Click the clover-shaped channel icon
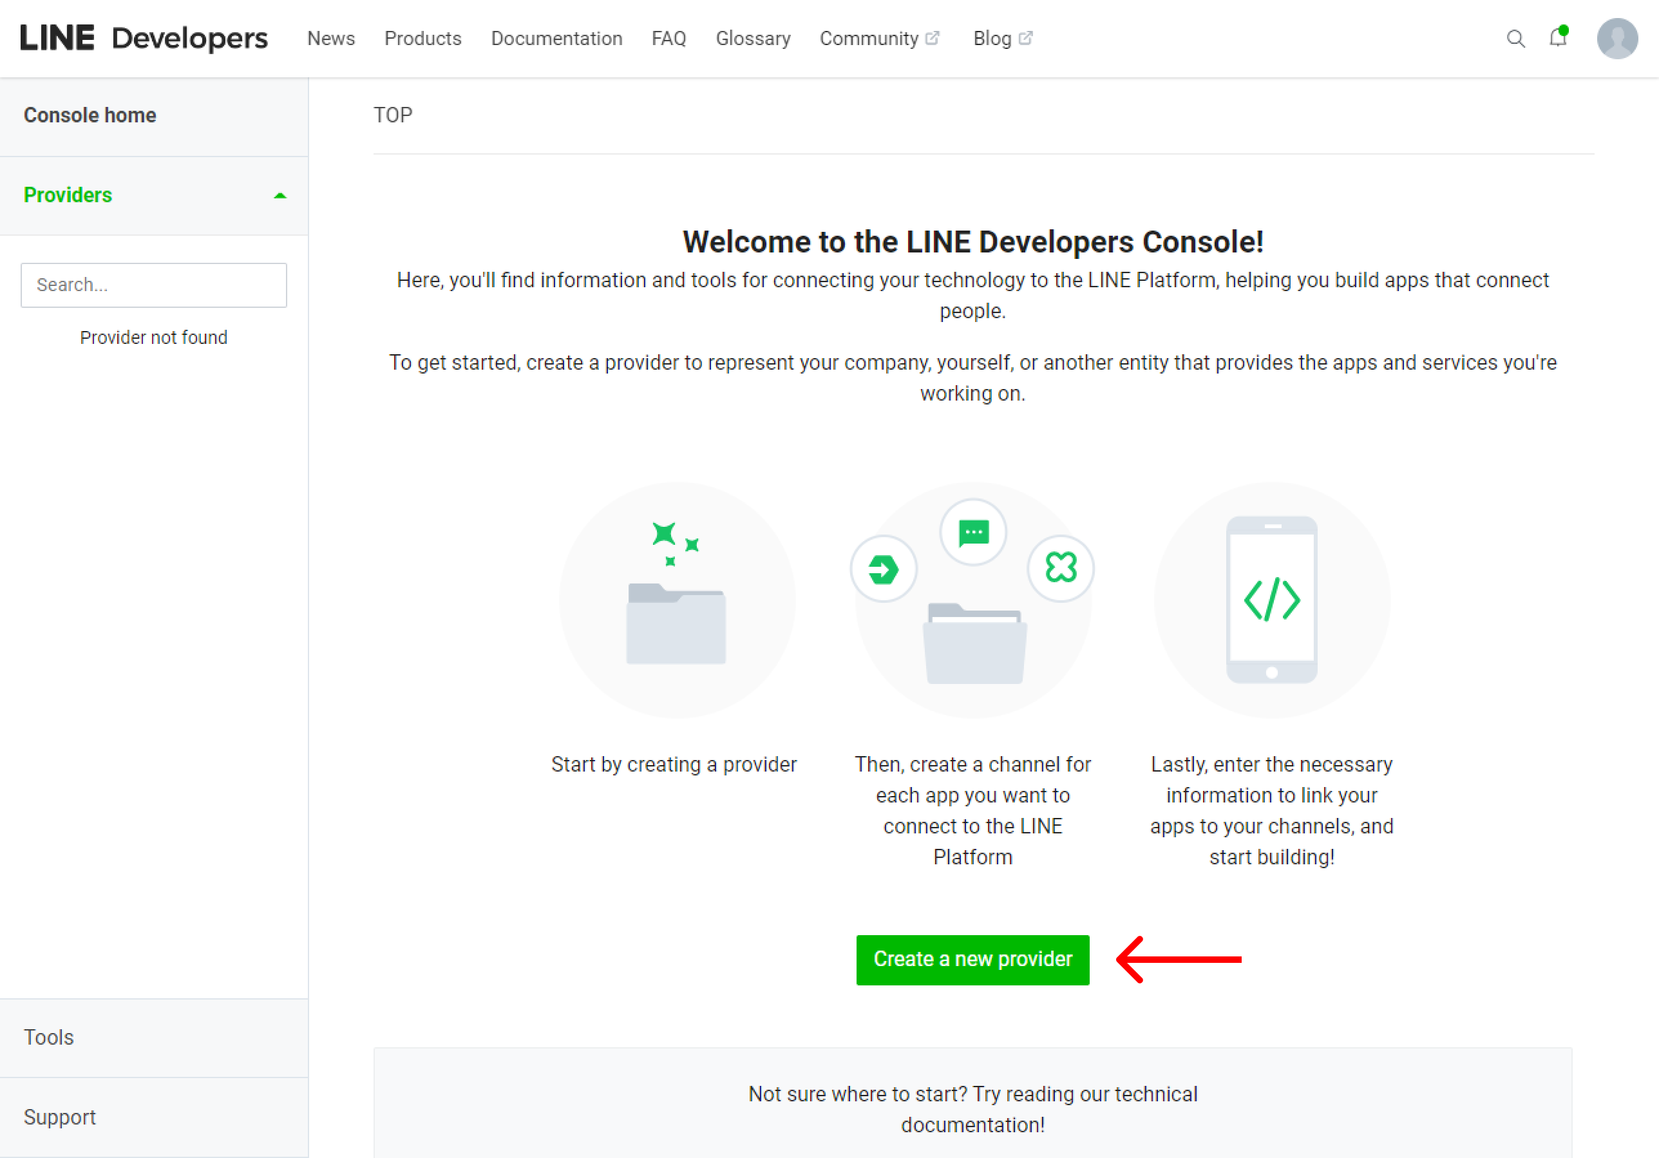The height and width of the screenshot is (1158, 1659). [1060, 568]
